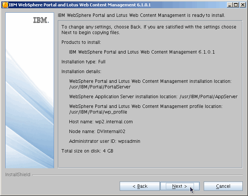Click the Next button to begin installation
Image resolution: width=248 pixels, height=196 pixels.
[x=179, y=186]
